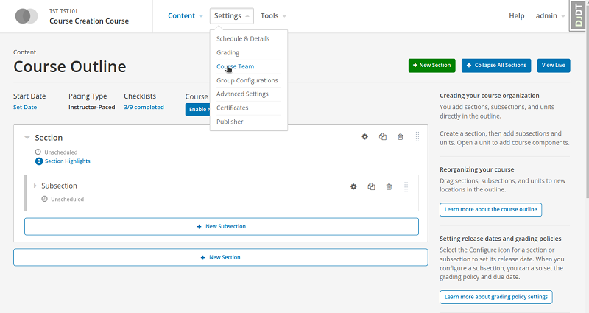Open Subsection configure gear icon
The width and height of the screenshot is (589, 313).
[353, 187]
